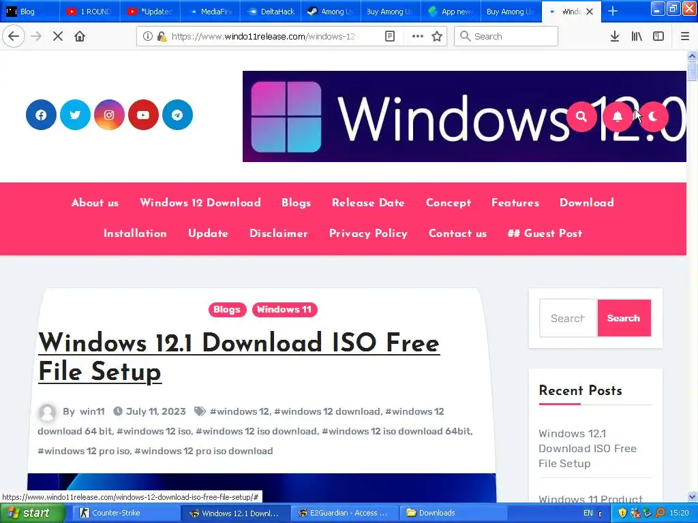Open About us in the pink menu
The image size is (698, 523).
point(95,203)
